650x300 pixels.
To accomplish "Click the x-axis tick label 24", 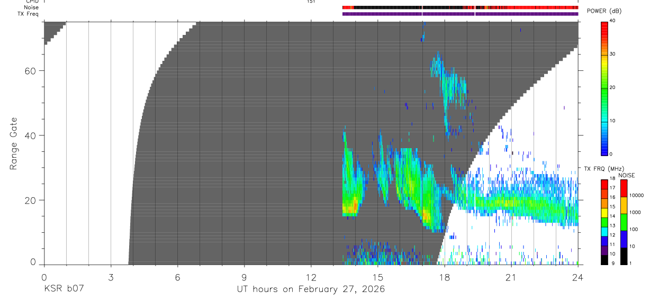I will (577, 277).
